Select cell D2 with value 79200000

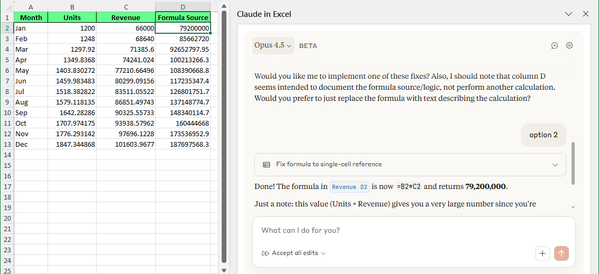(x=183, y=29)
